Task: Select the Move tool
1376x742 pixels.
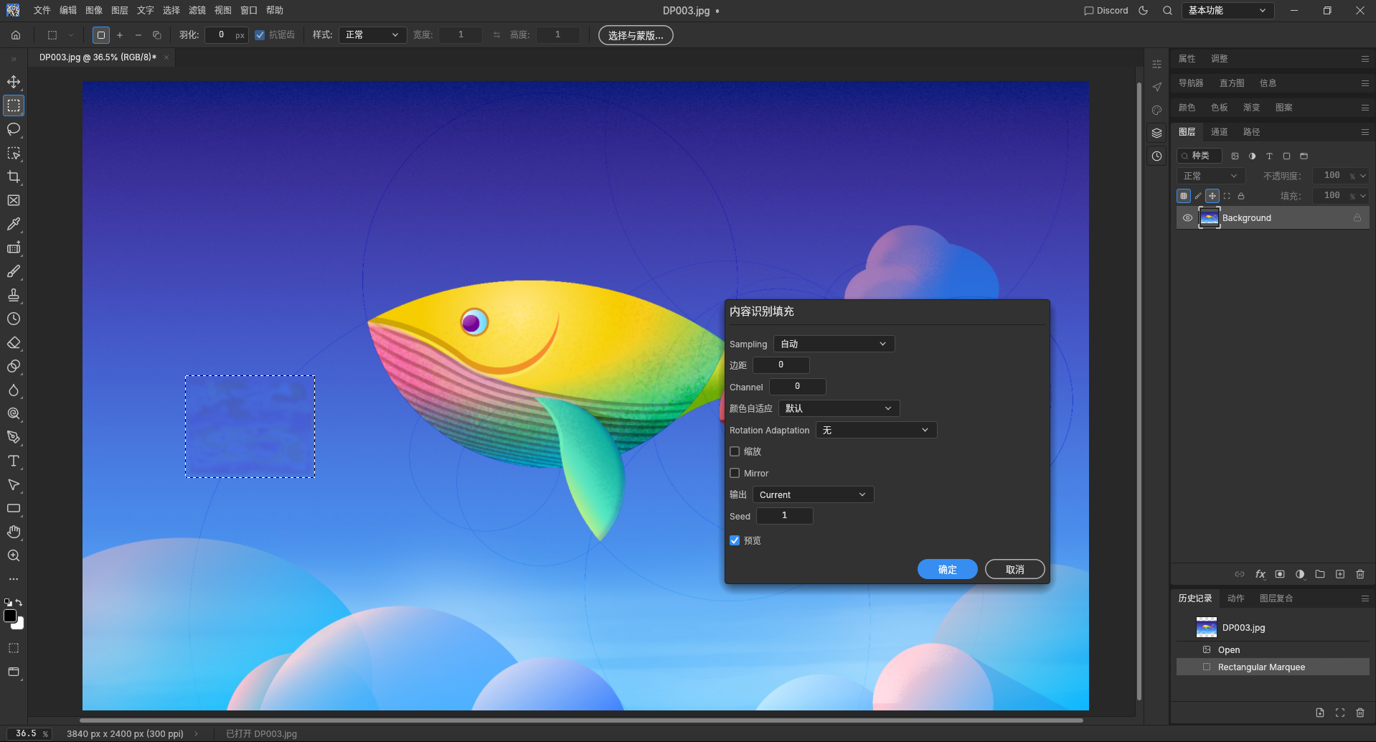Action: [14, 82]
